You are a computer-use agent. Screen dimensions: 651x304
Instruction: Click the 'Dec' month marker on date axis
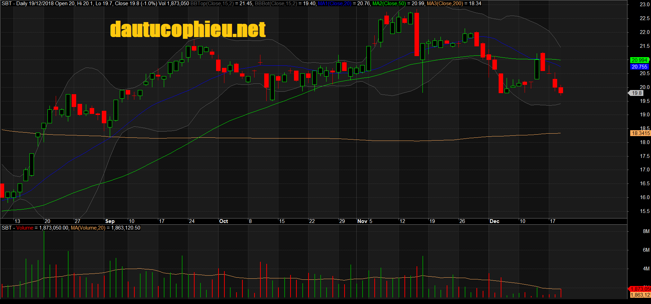pyautogui.click(x=494, y=221)
